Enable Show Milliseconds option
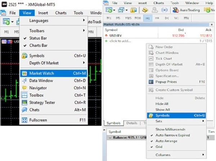This screenshot has height=161, width=216. point(176,129)
